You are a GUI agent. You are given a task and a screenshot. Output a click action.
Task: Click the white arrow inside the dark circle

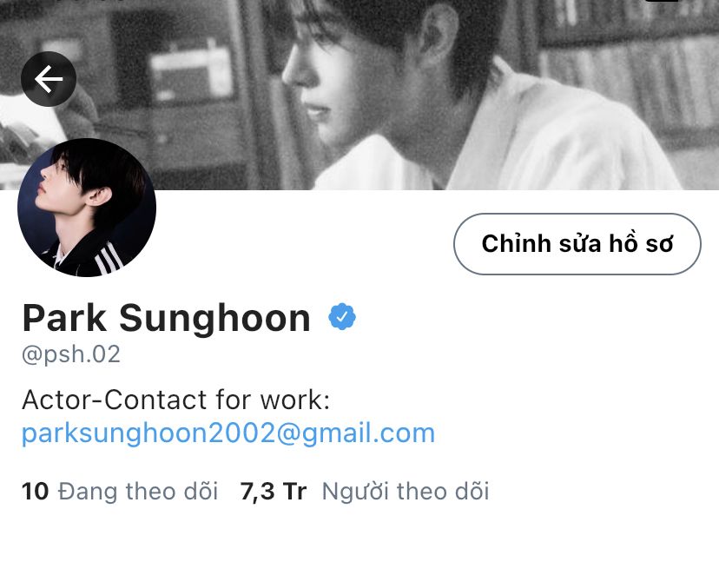(49, 79)
